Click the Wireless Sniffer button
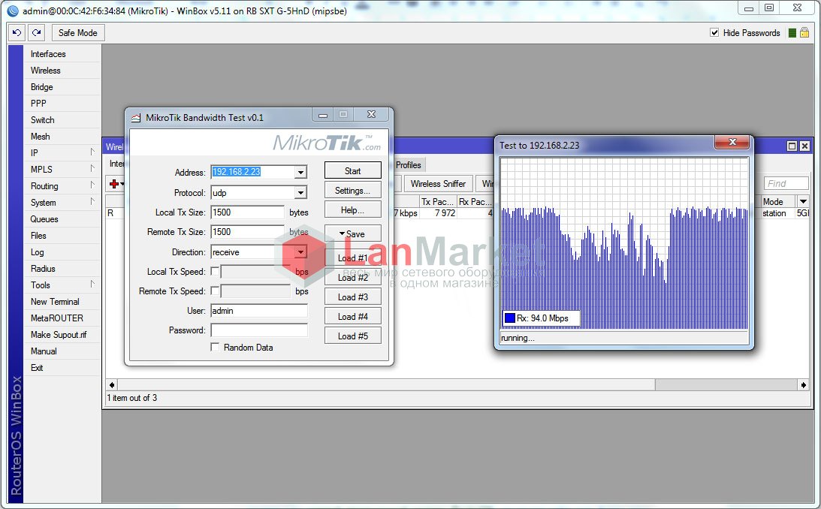The height and width of the screenshot is (509, 821). pyautogui.click(x=438, y=183)
